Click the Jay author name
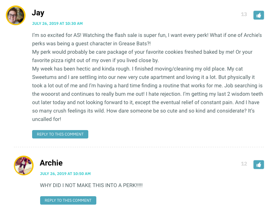The image size is (270, 209). coord(38,13)
